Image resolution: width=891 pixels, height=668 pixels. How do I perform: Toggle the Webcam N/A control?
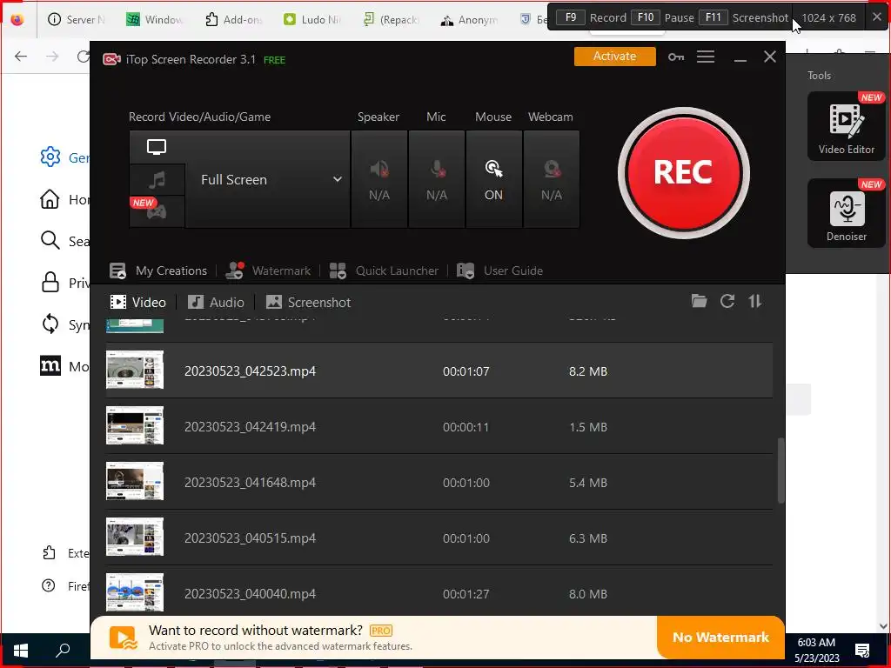551,179
